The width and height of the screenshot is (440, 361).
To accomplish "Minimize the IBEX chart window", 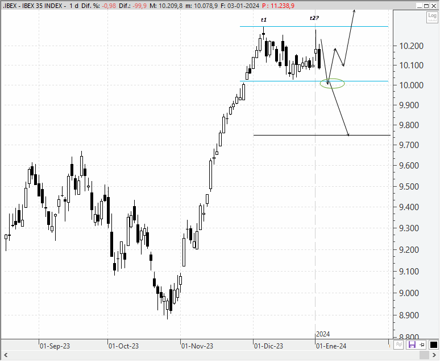I will point(419,6).
